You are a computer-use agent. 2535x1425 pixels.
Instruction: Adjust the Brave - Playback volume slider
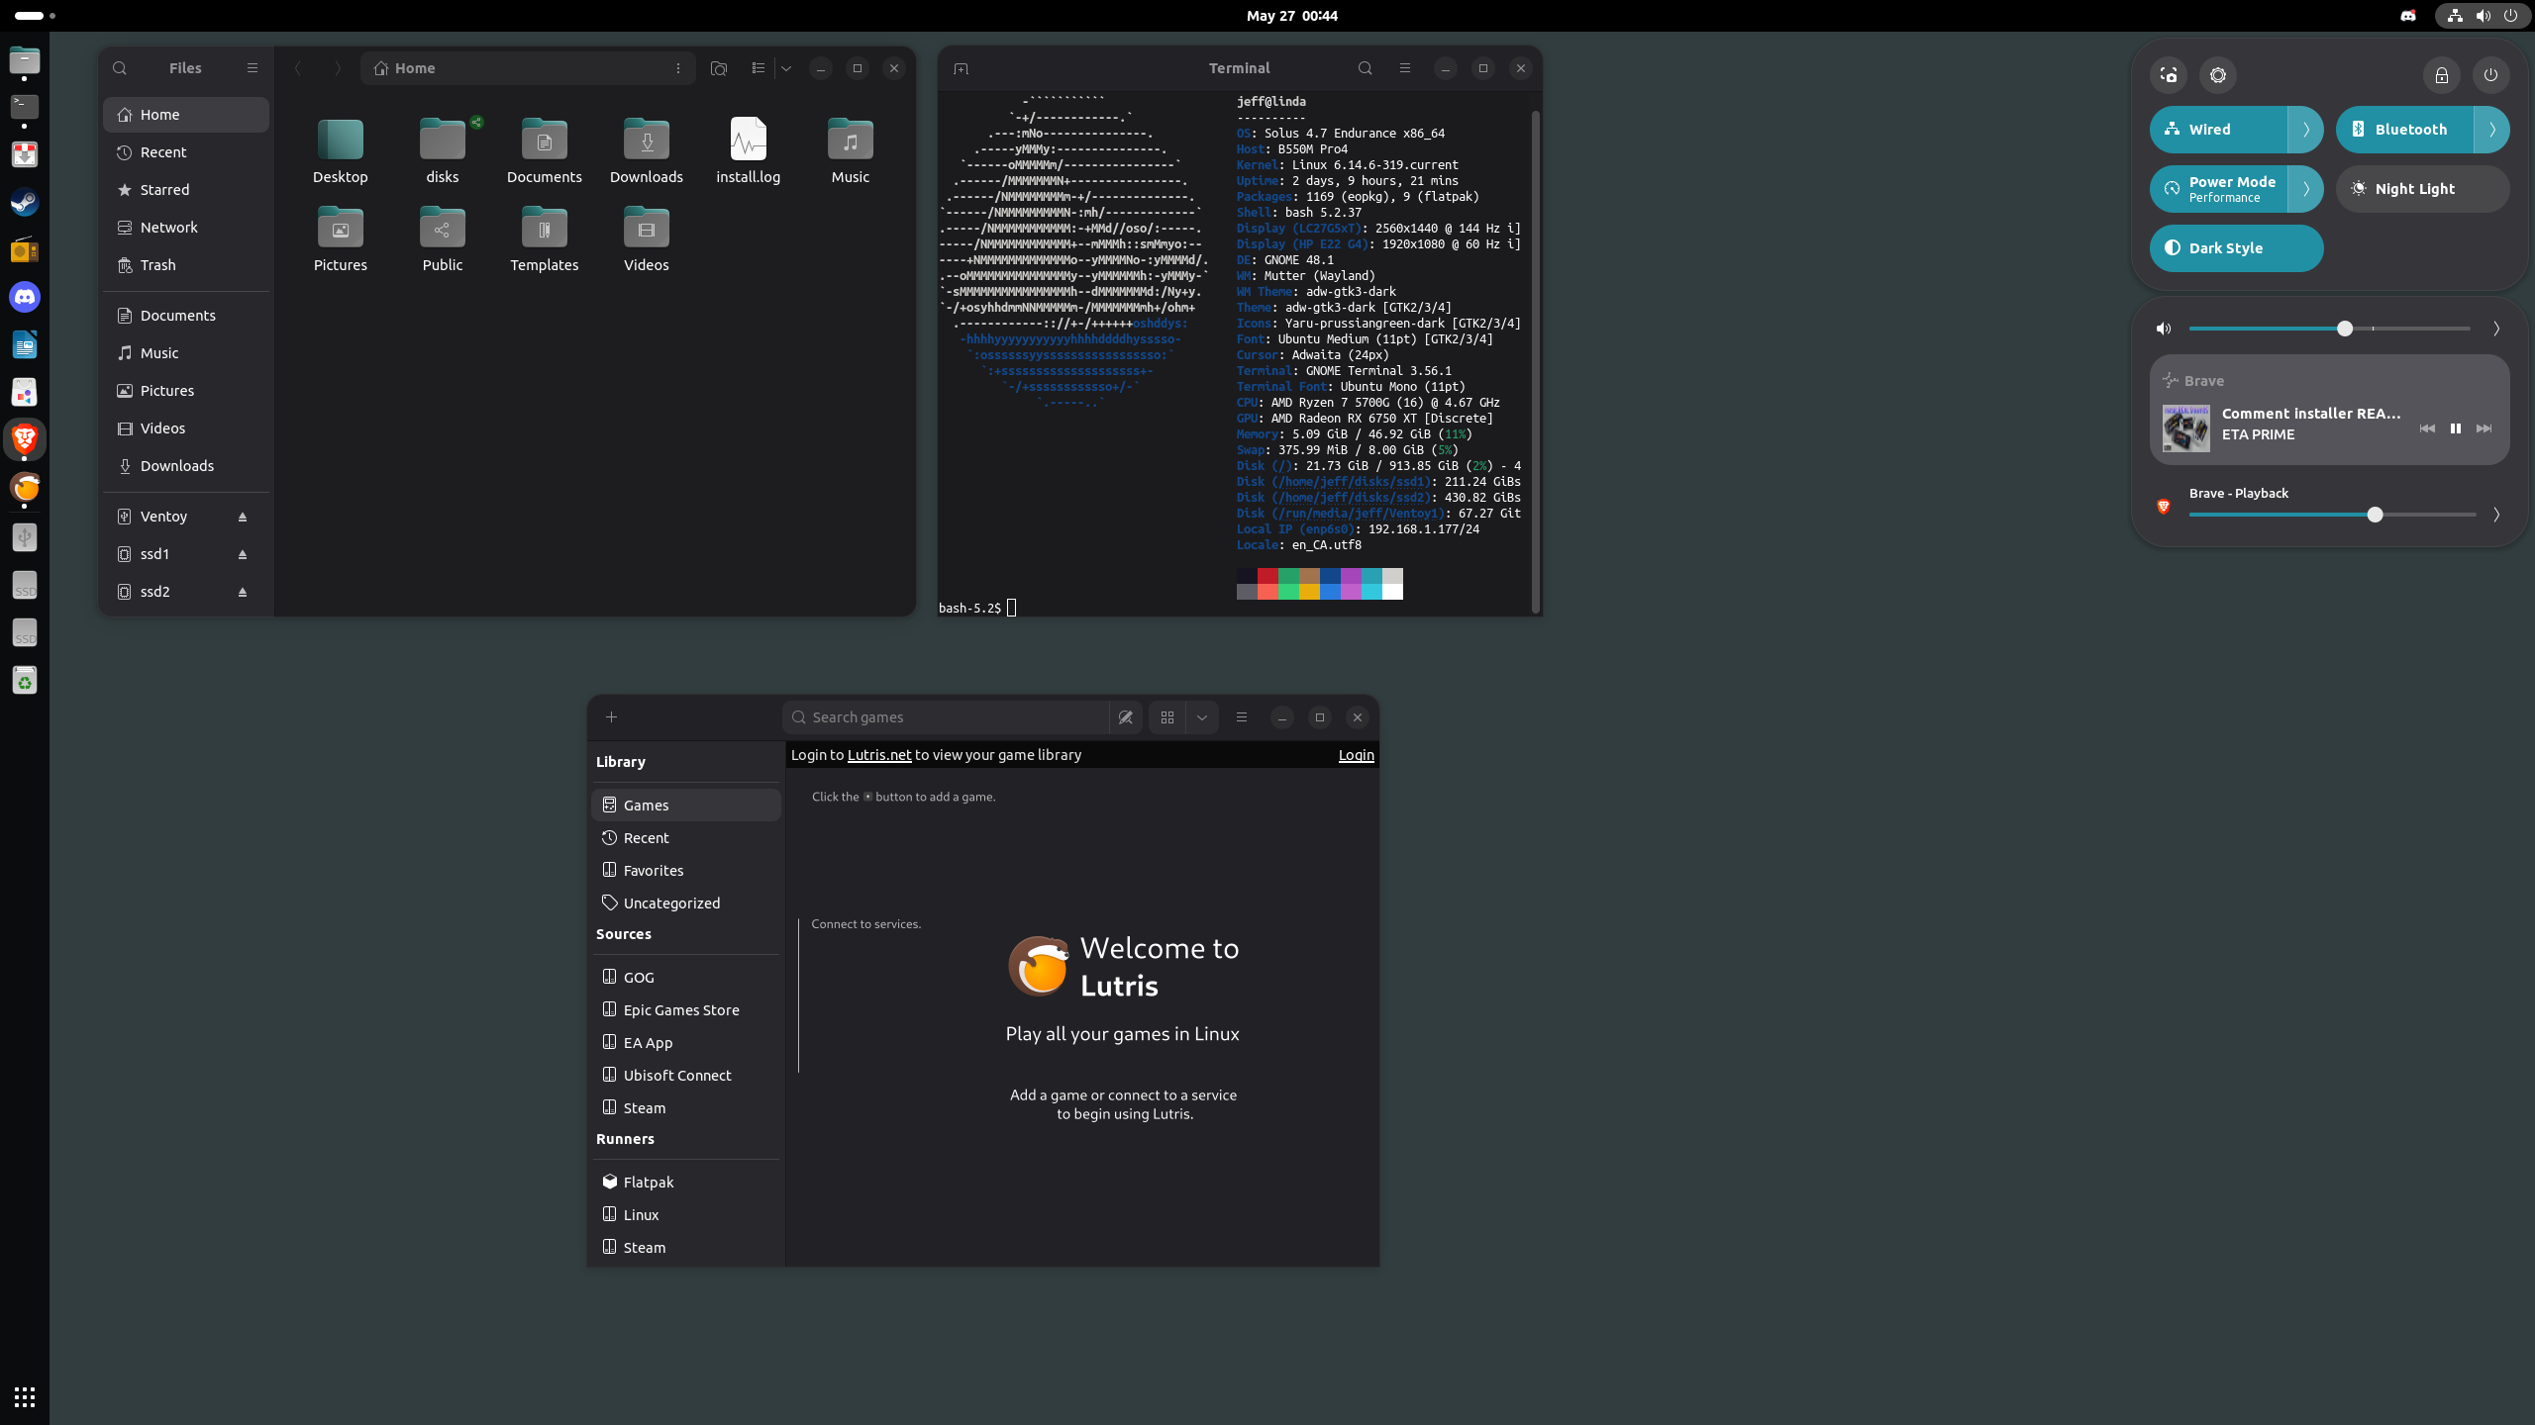[x=2332, y=515]
